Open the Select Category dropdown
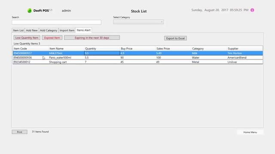Screen dimensions: 275x154 click(138, 22)
